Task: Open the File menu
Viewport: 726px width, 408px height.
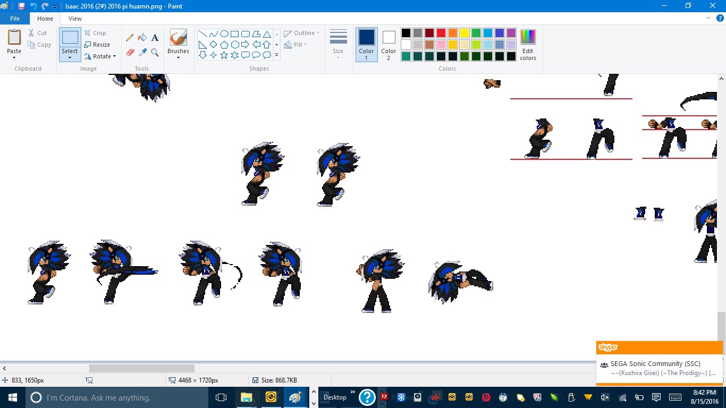Action: tap(15, 19)
